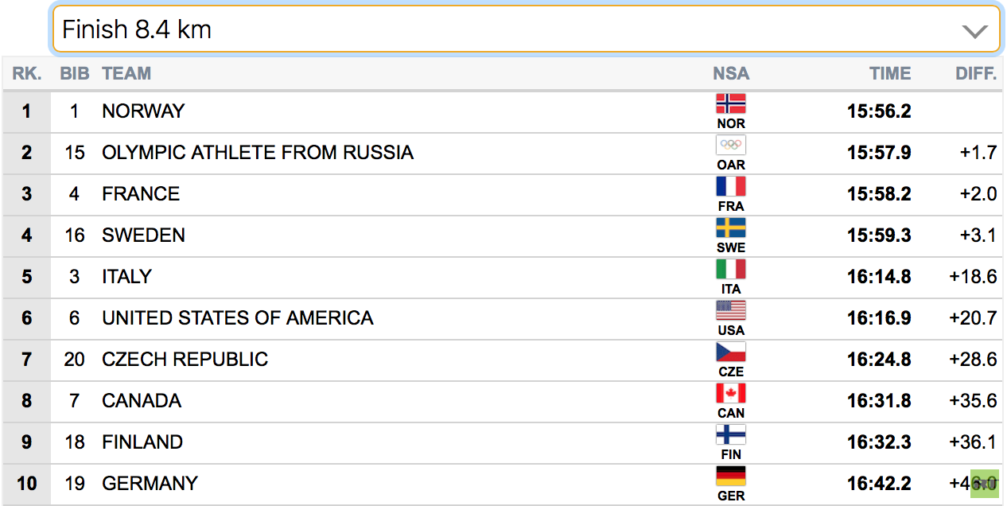The height and width of the screenshot is (506, 1007).
Task: Click the NSA column header
Action: point(731,73)
